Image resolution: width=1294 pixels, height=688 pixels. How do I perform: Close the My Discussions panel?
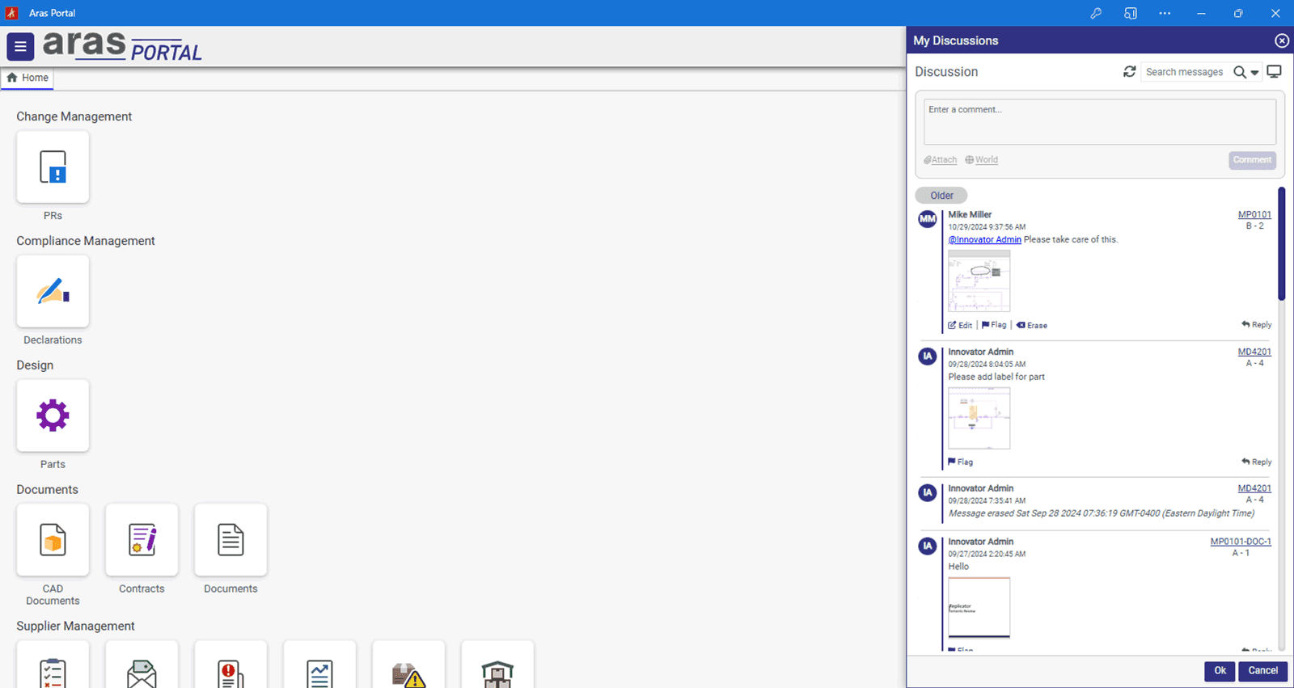point(1282,40)
